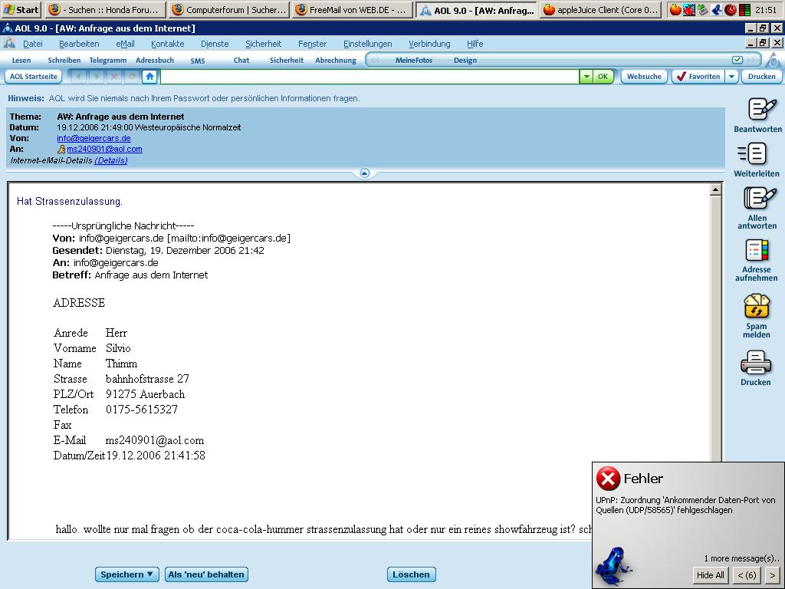
Task: Click the red Fehler error icon
Action: click(608, 479)
